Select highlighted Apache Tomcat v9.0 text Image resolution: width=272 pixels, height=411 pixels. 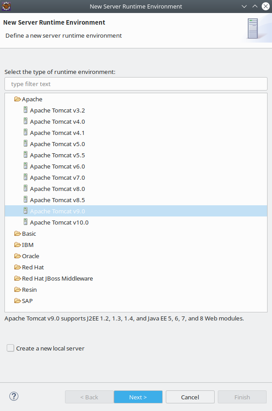click(x=57, y=211)
